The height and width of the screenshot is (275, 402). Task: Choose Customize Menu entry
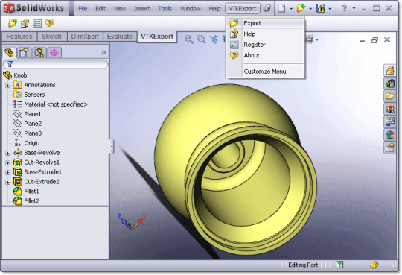tap(265, 72)
